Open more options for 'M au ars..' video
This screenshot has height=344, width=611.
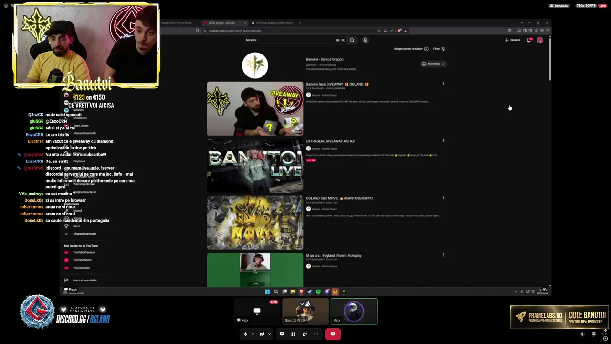pos(443,255)
